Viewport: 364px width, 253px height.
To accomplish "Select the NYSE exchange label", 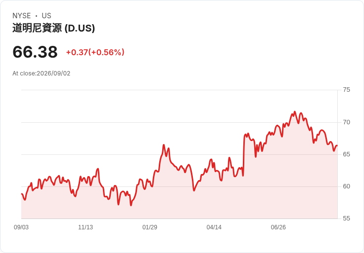I will point(22,16).
